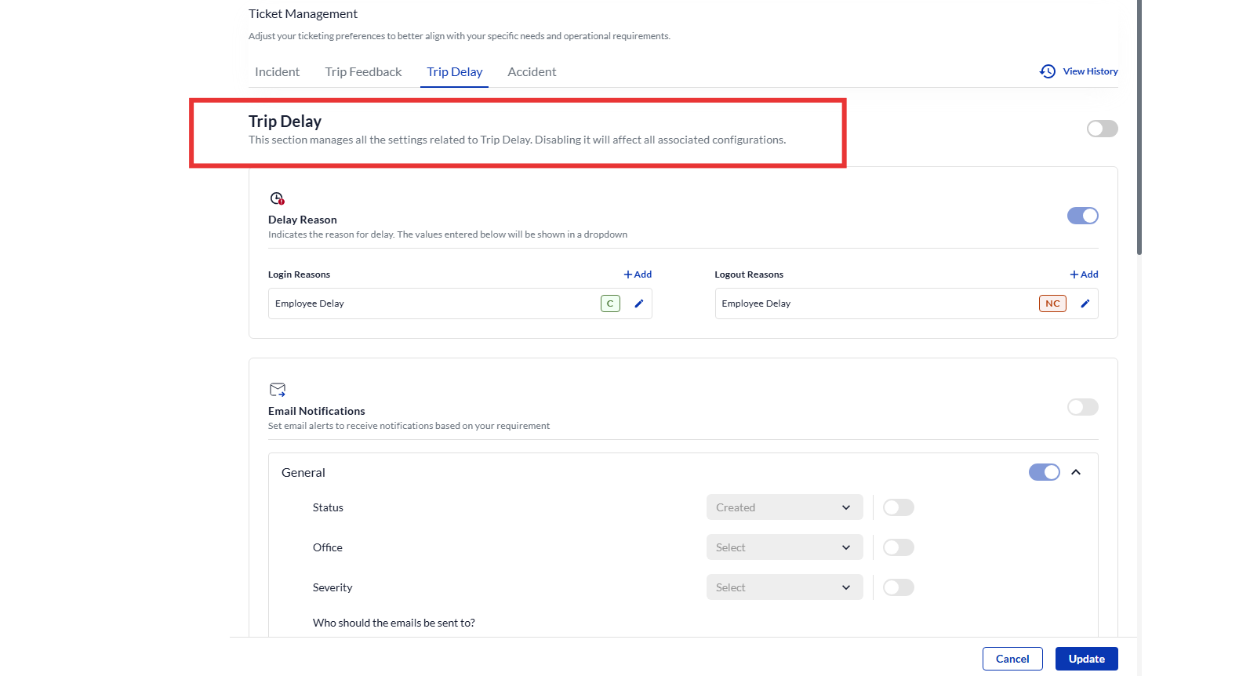The image size is (1250, 676).
Task: Click the Status row label
Action: pyautogui.click(x=328, y=508)
